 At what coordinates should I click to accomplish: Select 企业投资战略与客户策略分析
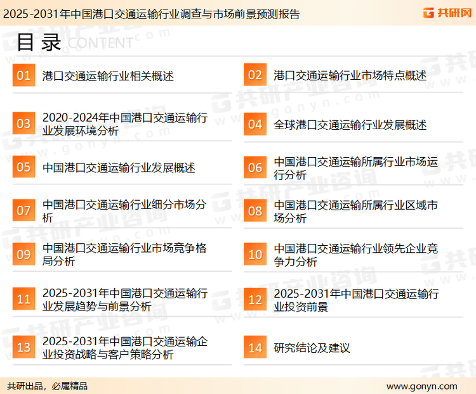click(x=125, y=348)
